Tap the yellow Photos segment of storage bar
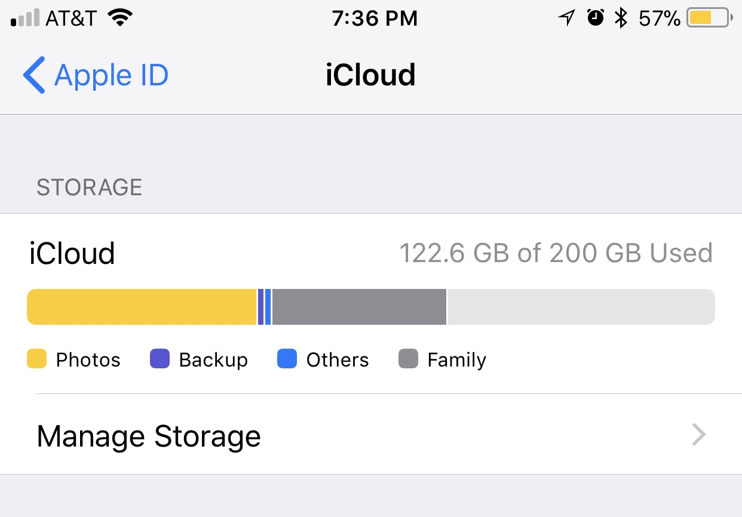This screenshot has height=517, width=742. (142, 307)
